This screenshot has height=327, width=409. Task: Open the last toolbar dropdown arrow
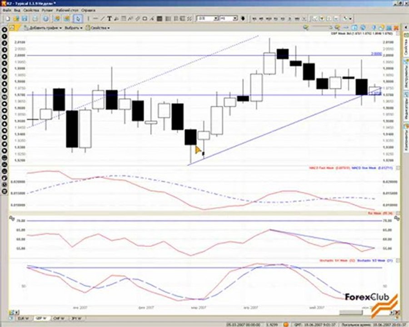(350, 19)
